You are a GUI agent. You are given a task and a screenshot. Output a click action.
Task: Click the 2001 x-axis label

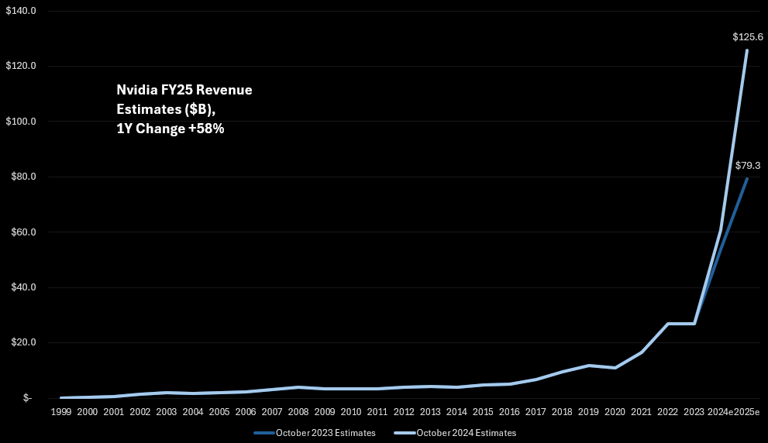(x=114, y=412)
